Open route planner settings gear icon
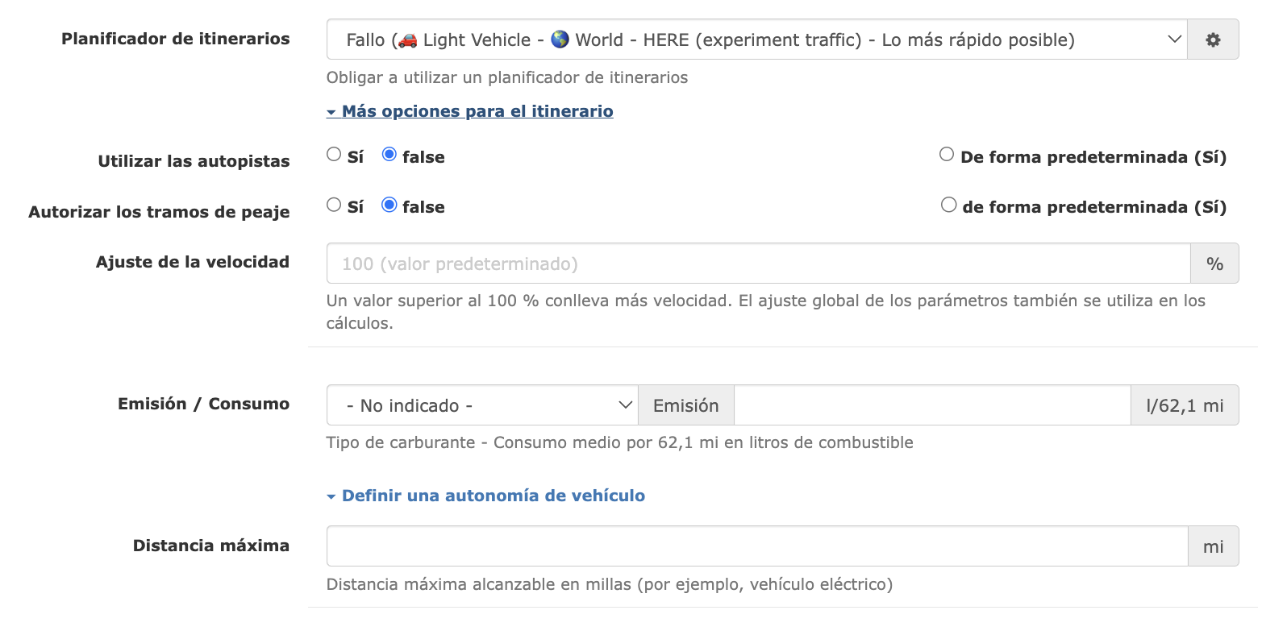 tap(1213, 39)
